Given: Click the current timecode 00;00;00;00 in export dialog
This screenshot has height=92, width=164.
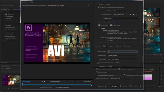Looking at the screenshot, I should pyautogui.click(x=27, y=81).
